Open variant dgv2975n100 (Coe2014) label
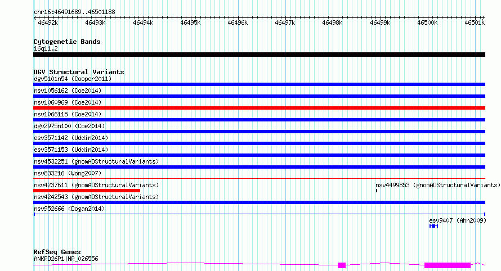501x271 pixels. [69, 126]
